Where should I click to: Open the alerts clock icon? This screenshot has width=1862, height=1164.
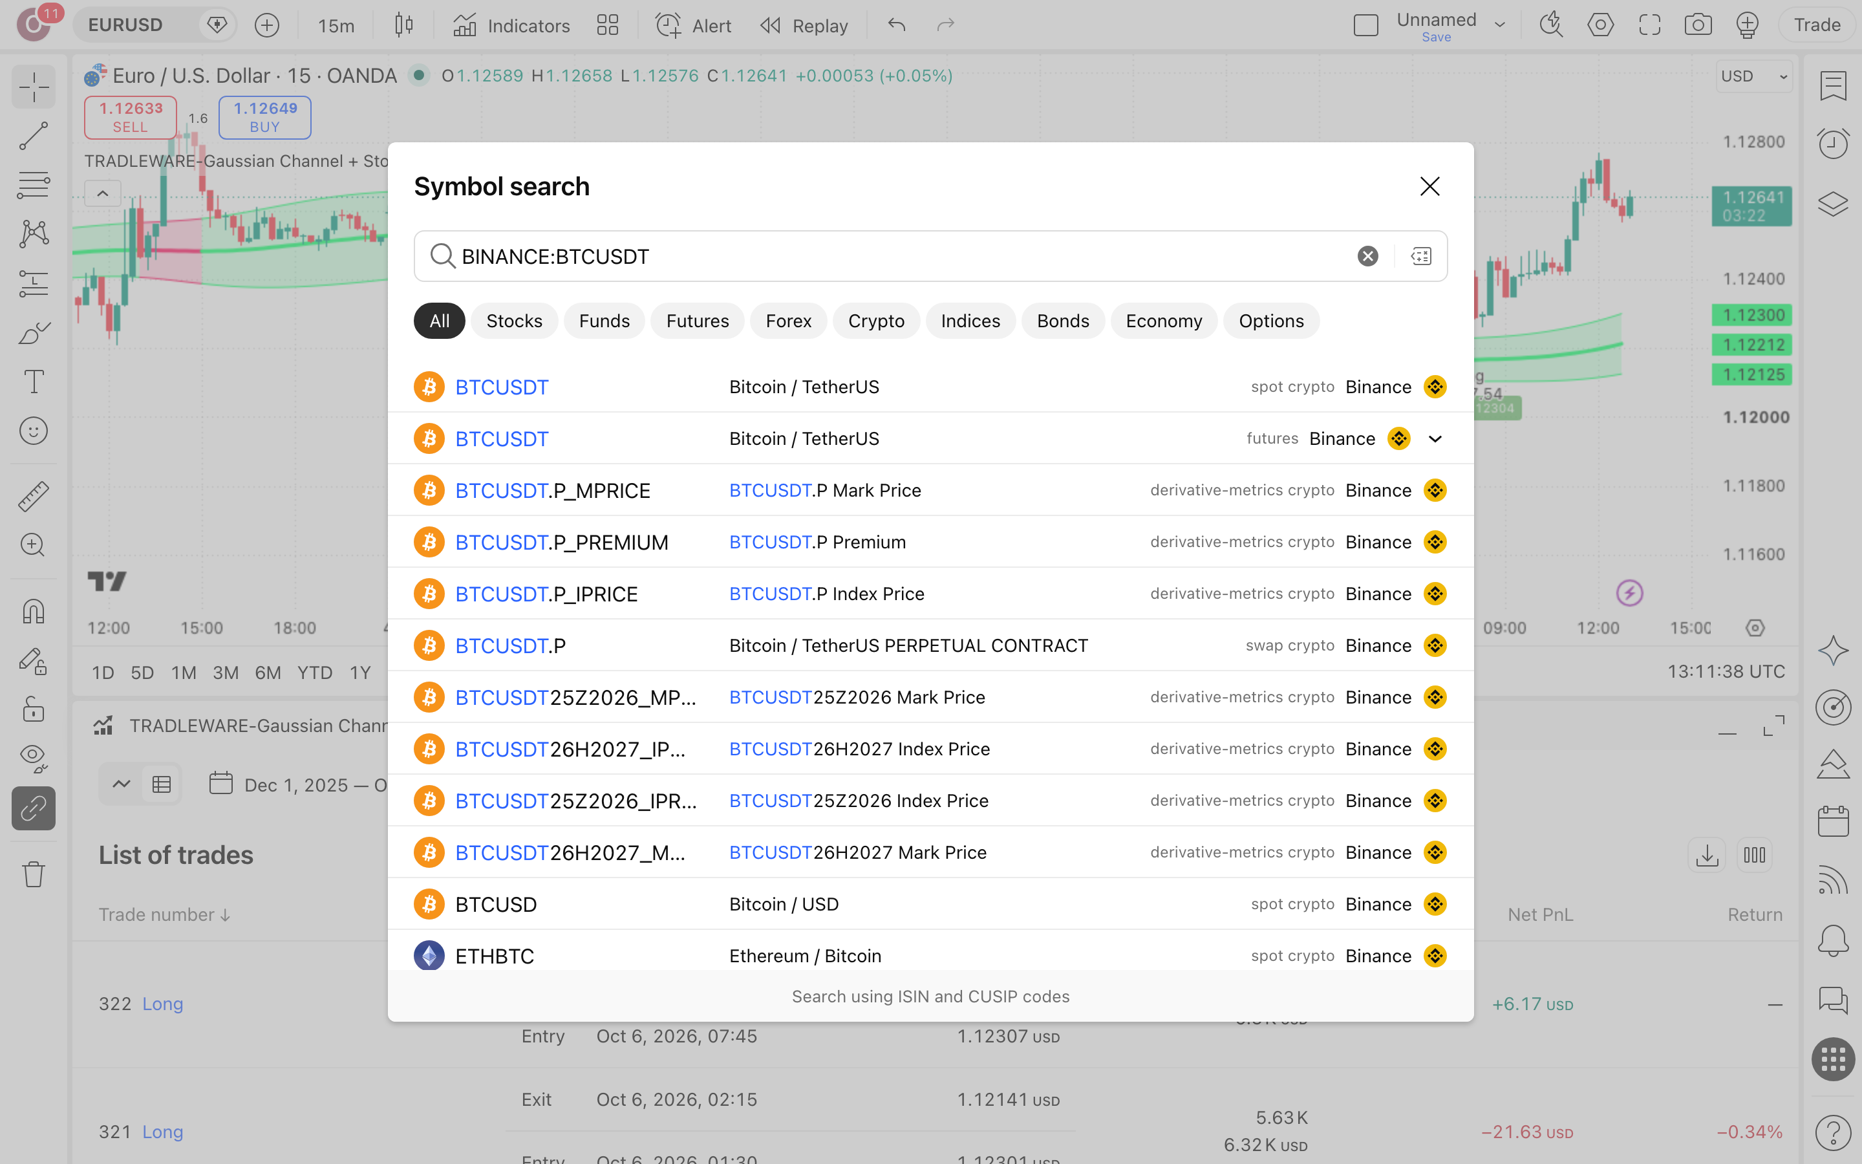coord(1834,143)
